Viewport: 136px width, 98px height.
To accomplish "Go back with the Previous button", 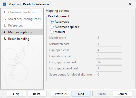I will pos(61,94).
